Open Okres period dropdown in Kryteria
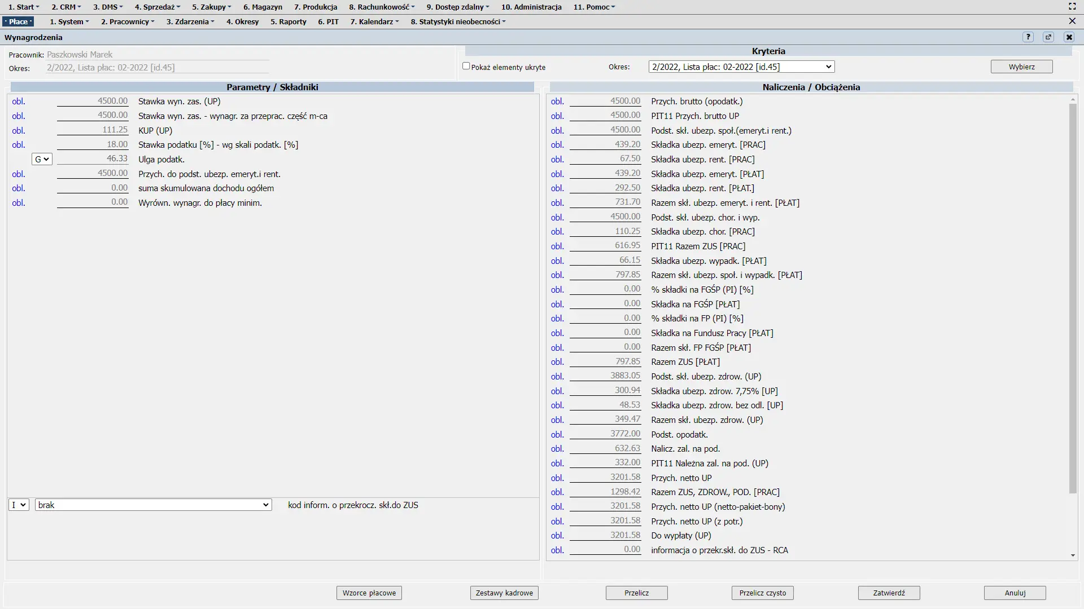The width and height of the screenshot is (1084, 609). 741,67
